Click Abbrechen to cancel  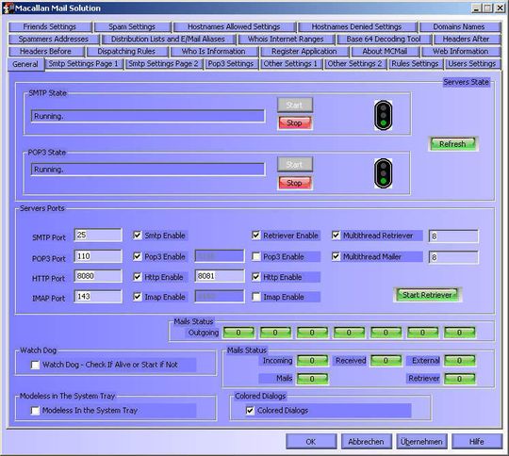366,441
